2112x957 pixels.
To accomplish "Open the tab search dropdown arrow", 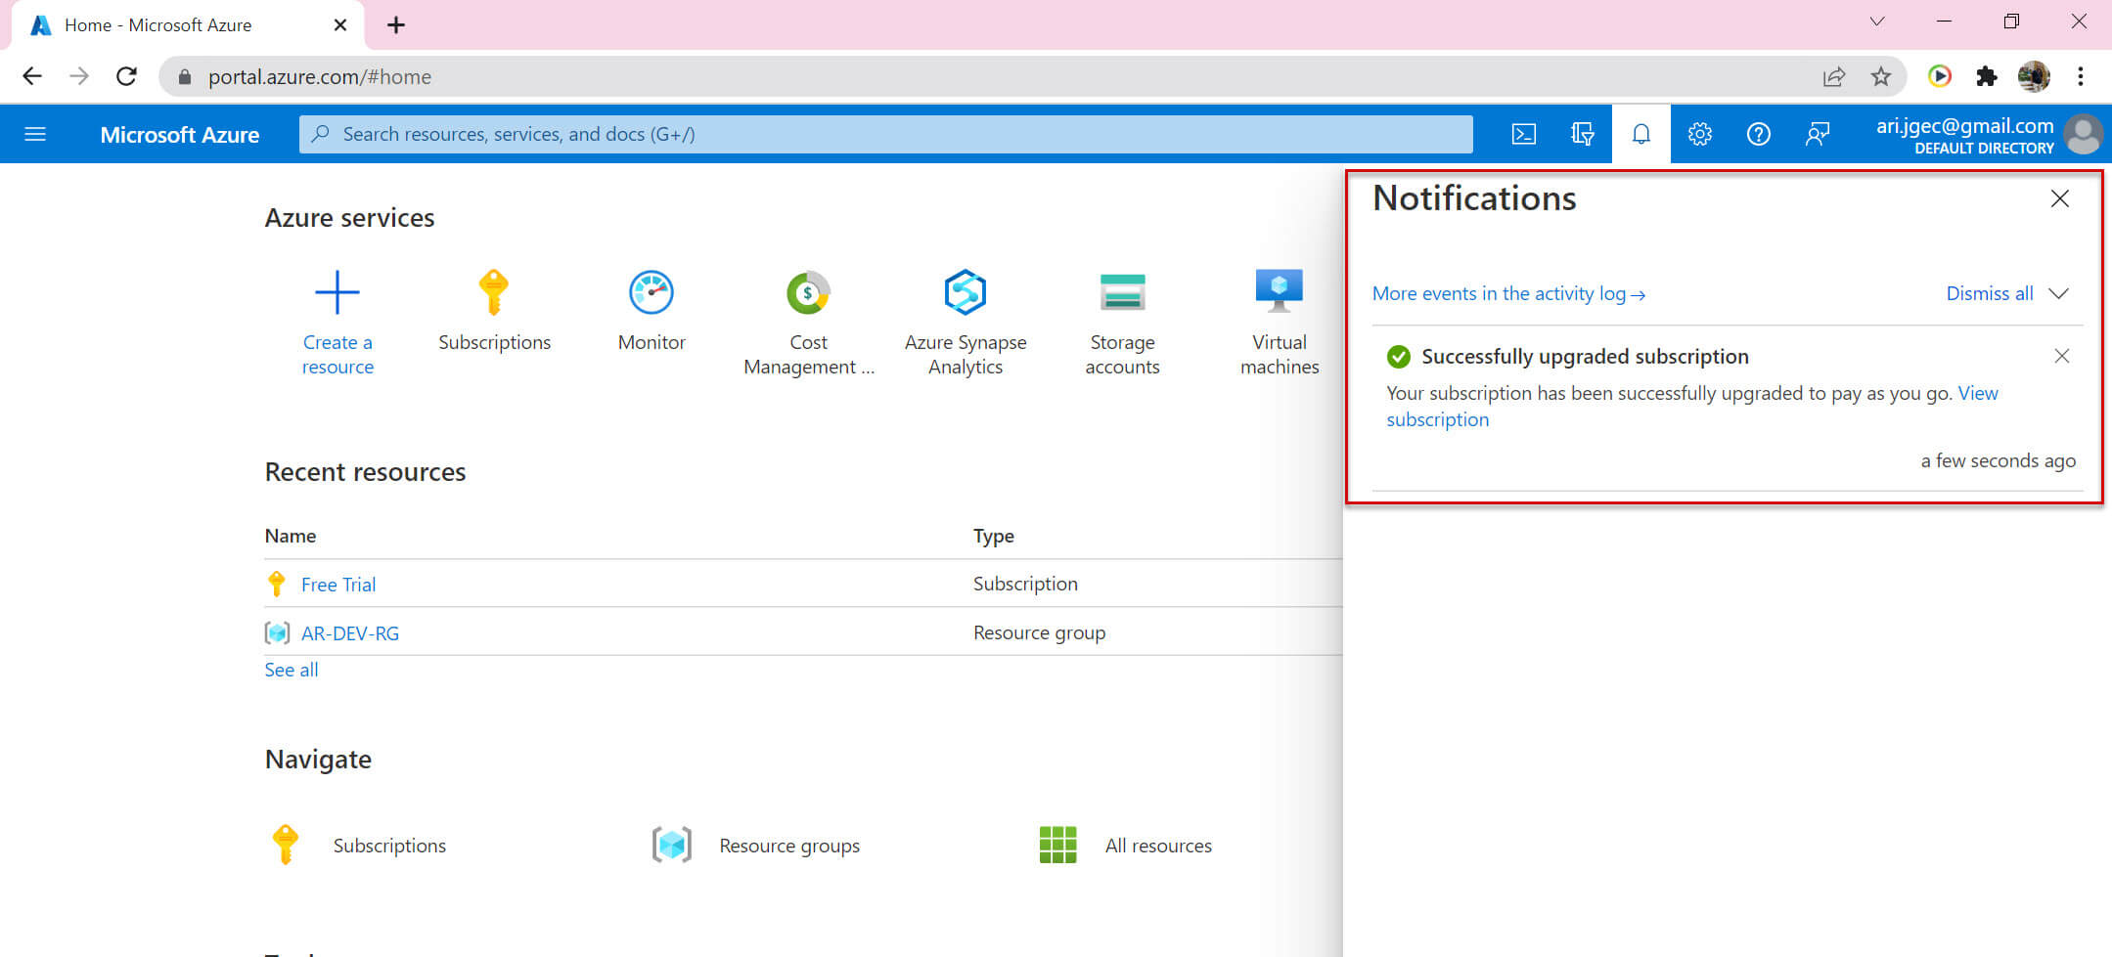I will click(1876, 22).
